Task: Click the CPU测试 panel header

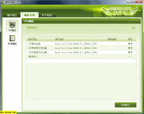Action: click(81, 21)
